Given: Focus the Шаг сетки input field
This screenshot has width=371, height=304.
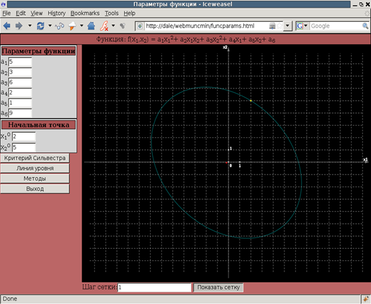Looking at the screenshot, I should pos(154,287).
